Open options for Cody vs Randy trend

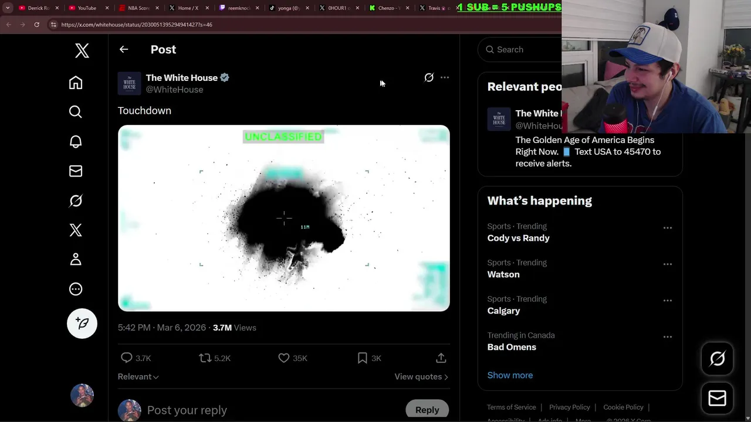[x=668, y=227]
